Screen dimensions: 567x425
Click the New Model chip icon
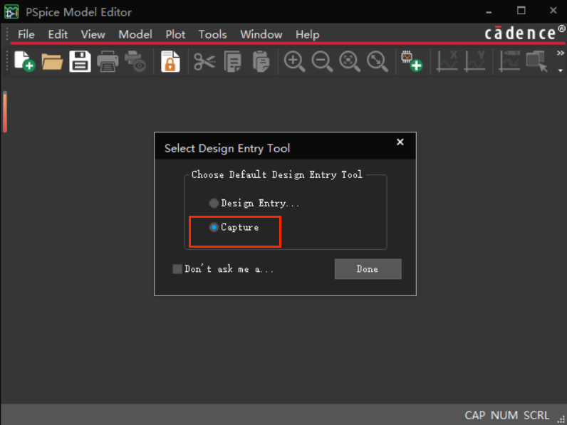point(412,61)
